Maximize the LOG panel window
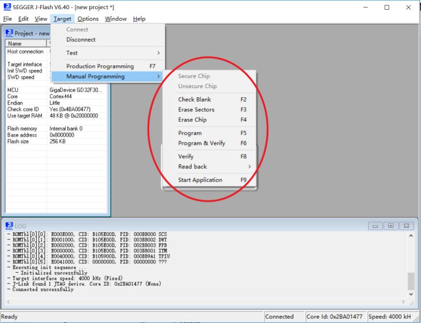 (391, 226)
